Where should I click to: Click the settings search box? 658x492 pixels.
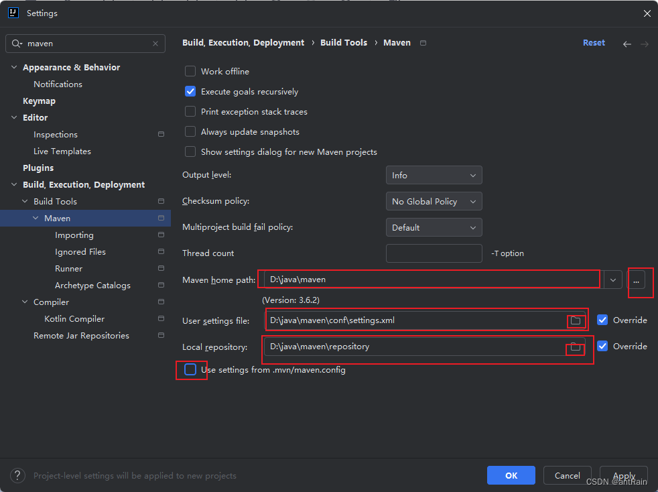[x=85, y=44]
